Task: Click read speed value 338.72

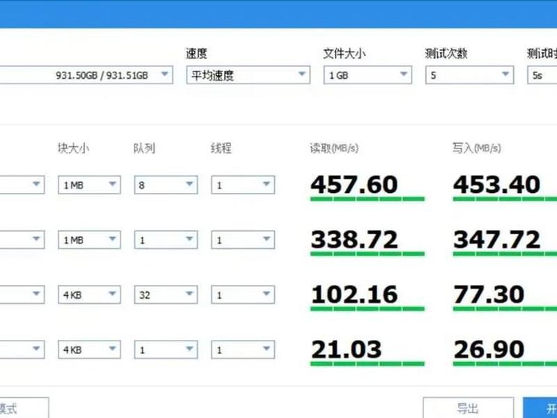Action: click(x=354, y=240)
